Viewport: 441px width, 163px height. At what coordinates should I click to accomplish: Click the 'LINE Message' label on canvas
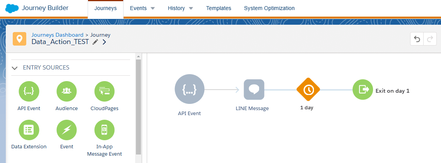pos(252,108)
